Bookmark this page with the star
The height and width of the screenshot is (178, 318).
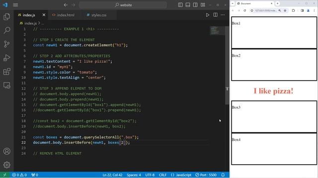point(285,10)
